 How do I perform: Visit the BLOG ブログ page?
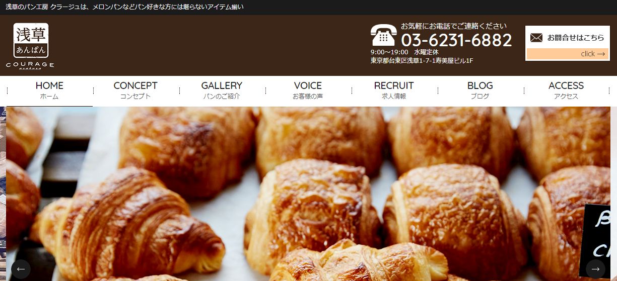tap(480, 91)
